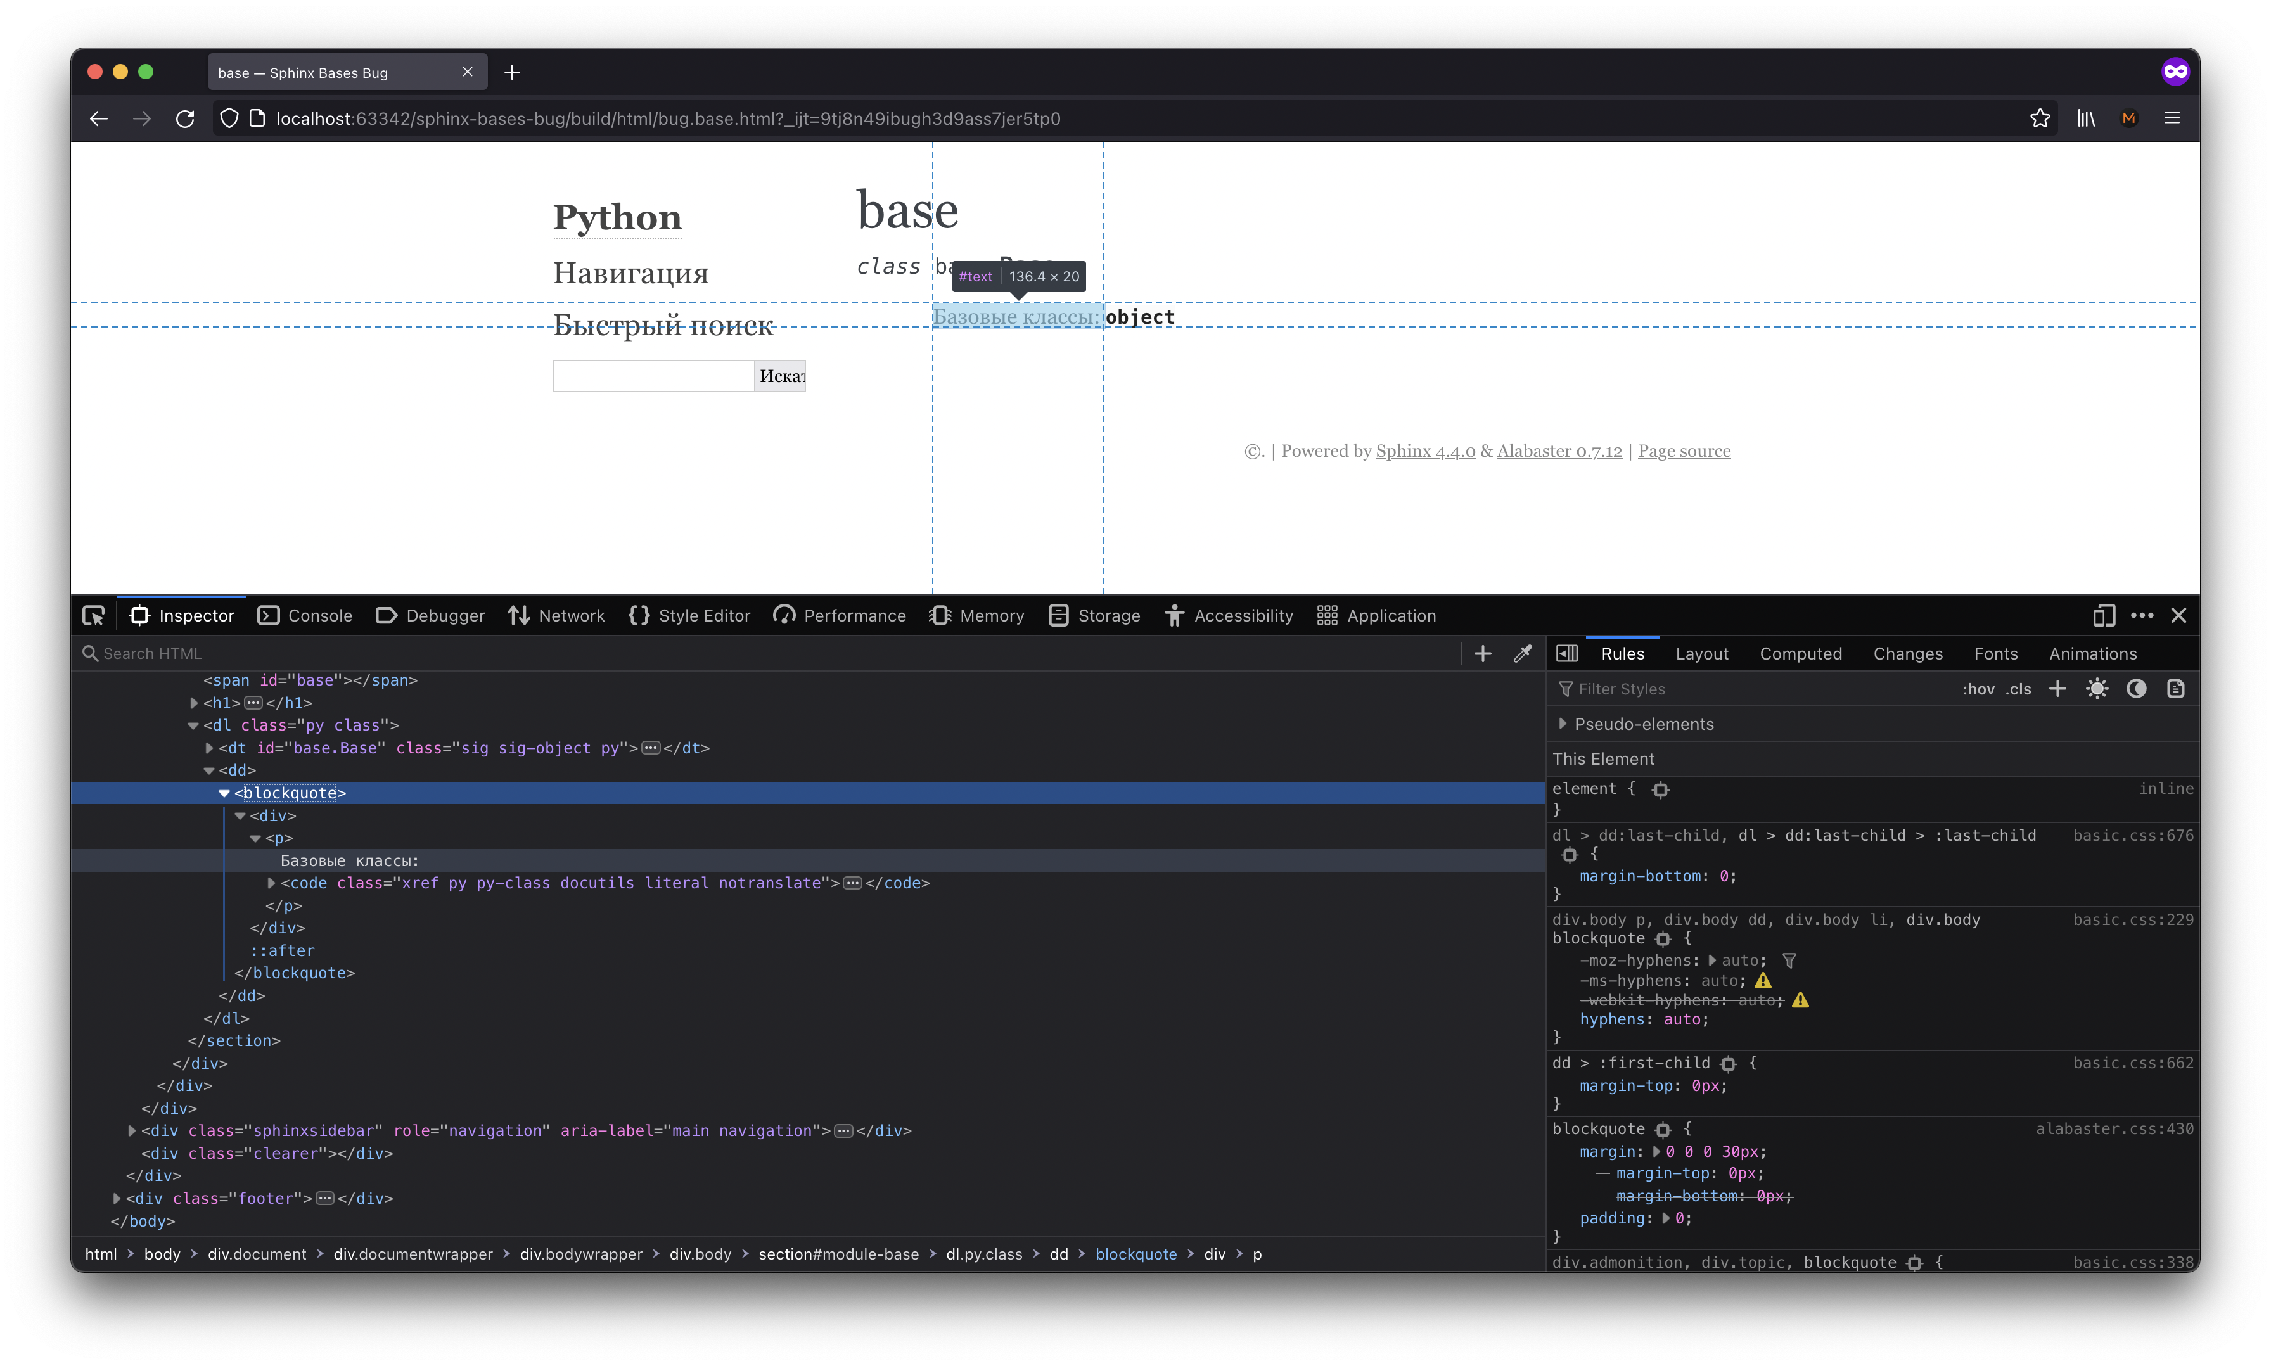The height and width of the screenshot is (1366, 2271).
Task: Toggle dark color scheme simulation
Action: pos(2137,689)
